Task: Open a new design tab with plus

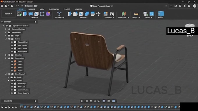Action: 171,6
